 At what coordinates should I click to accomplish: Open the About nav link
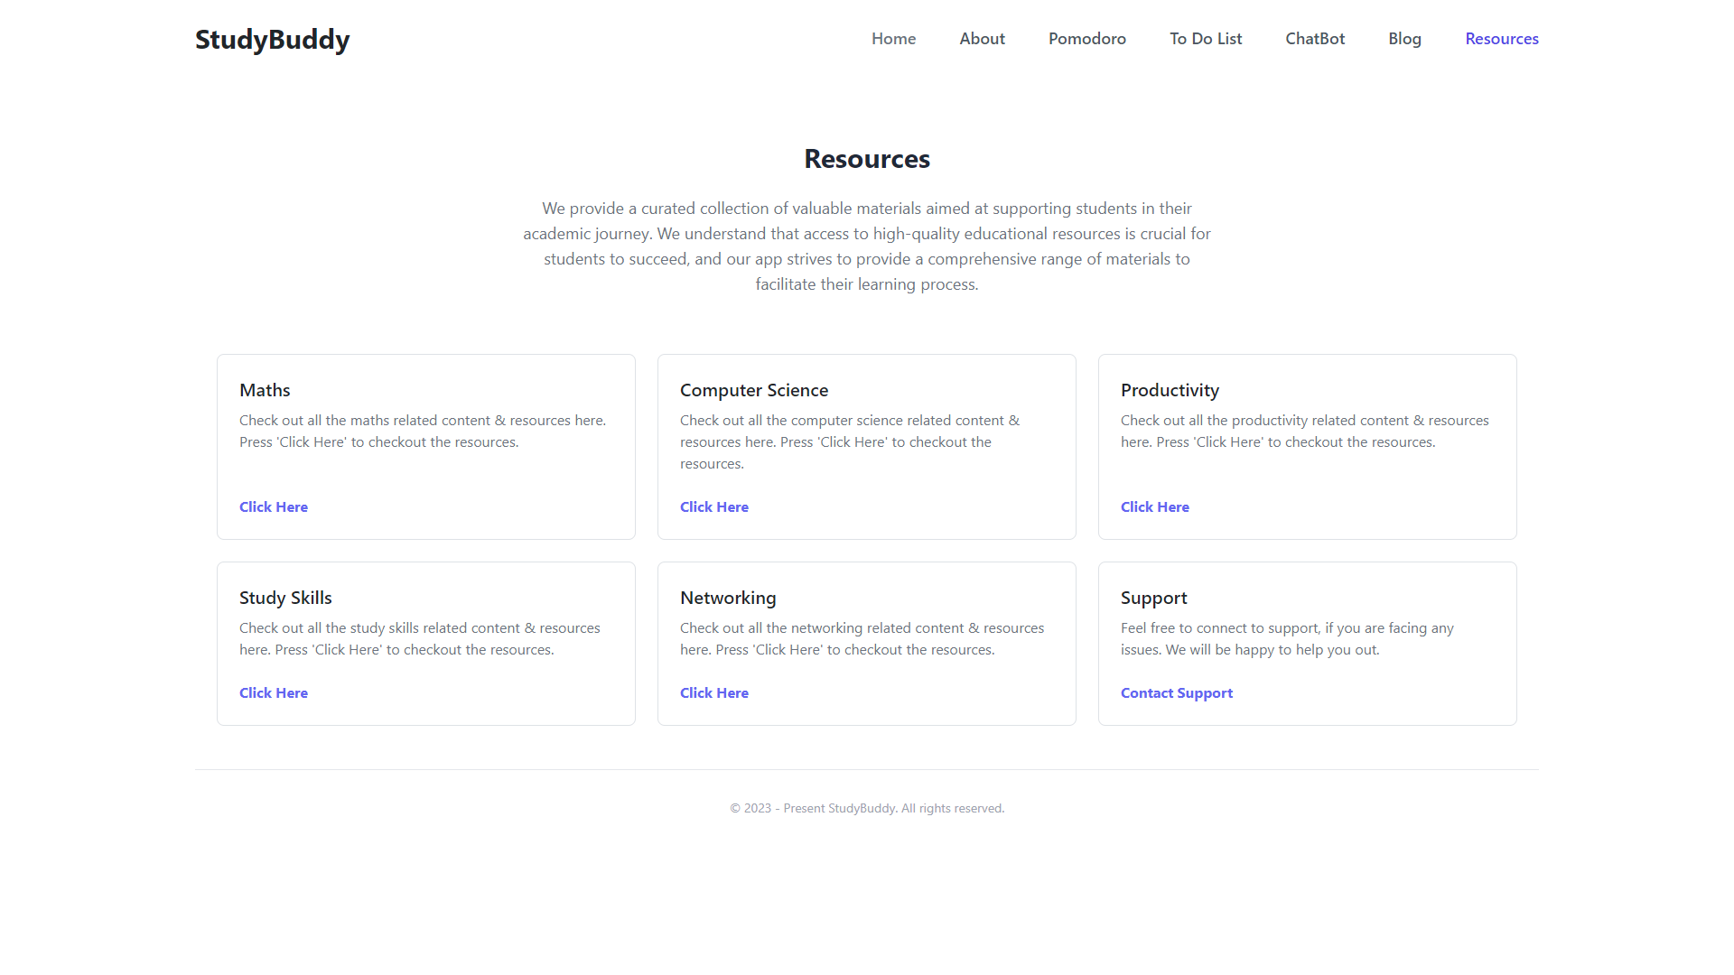[982, 39]
